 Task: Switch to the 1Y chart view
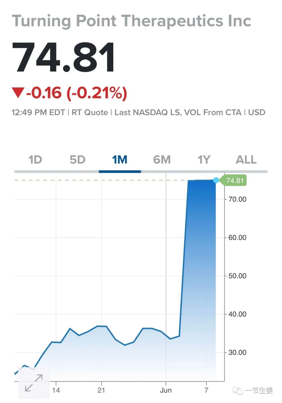(x=204, y=160)
